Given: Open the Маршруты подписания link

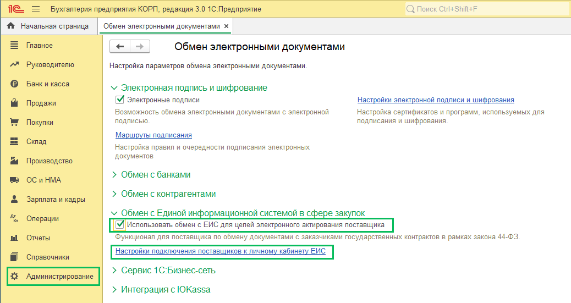Looking at the screenshot, I should pos(153,135).
